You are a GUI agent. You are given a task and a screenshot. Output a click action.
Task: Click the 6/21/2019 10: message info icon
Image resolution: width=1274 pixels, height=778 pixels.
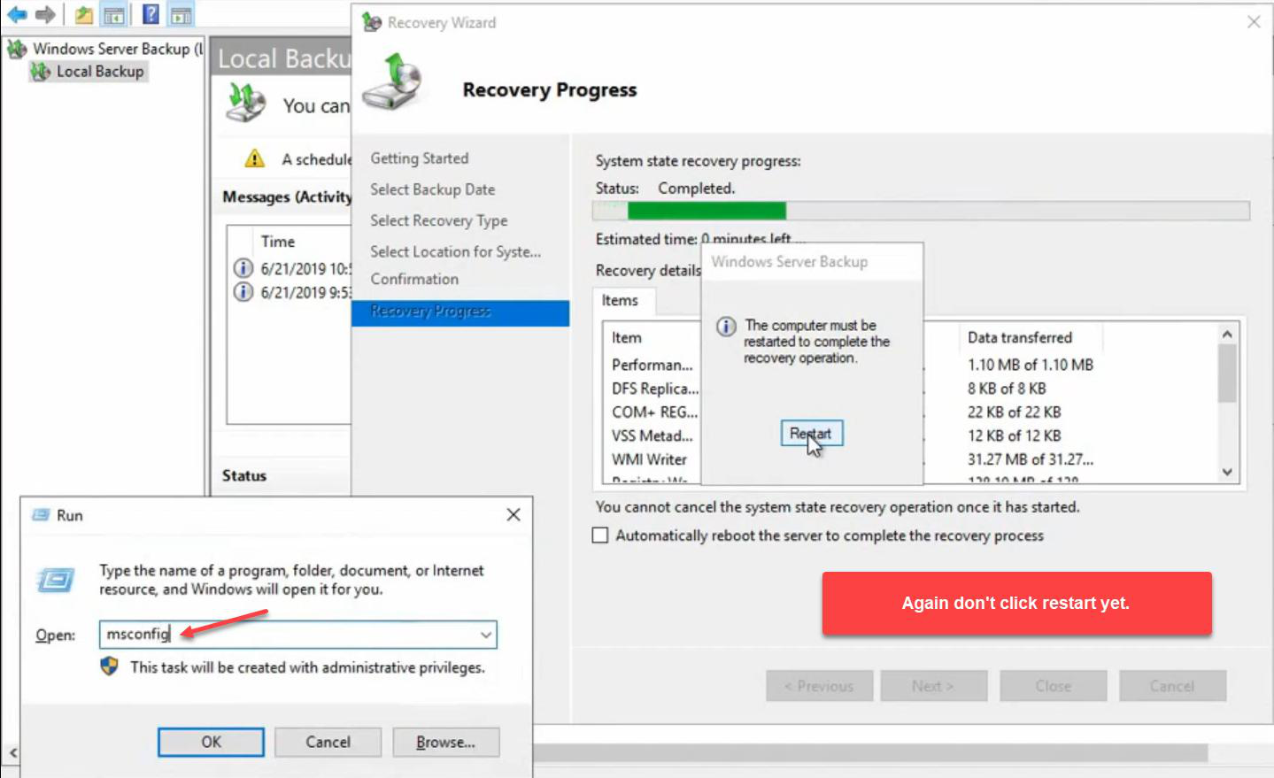pos(243,267)
